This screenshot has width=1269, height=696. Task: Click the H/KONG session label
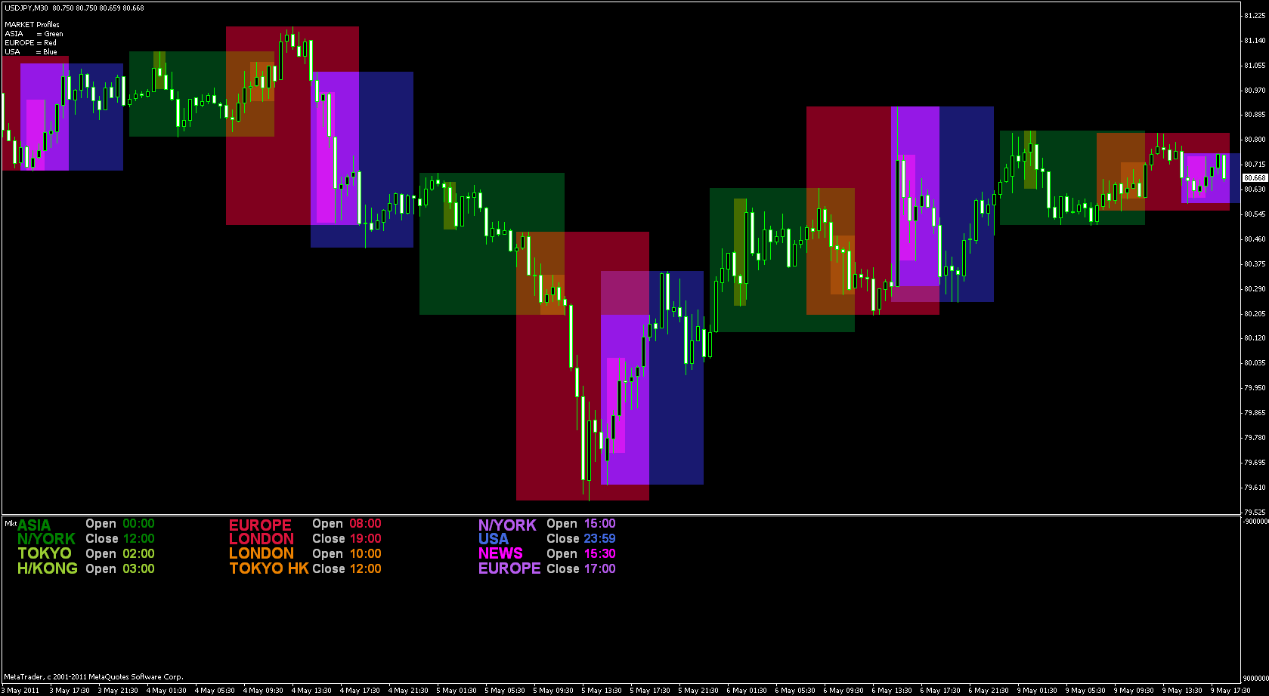(48, 568)
